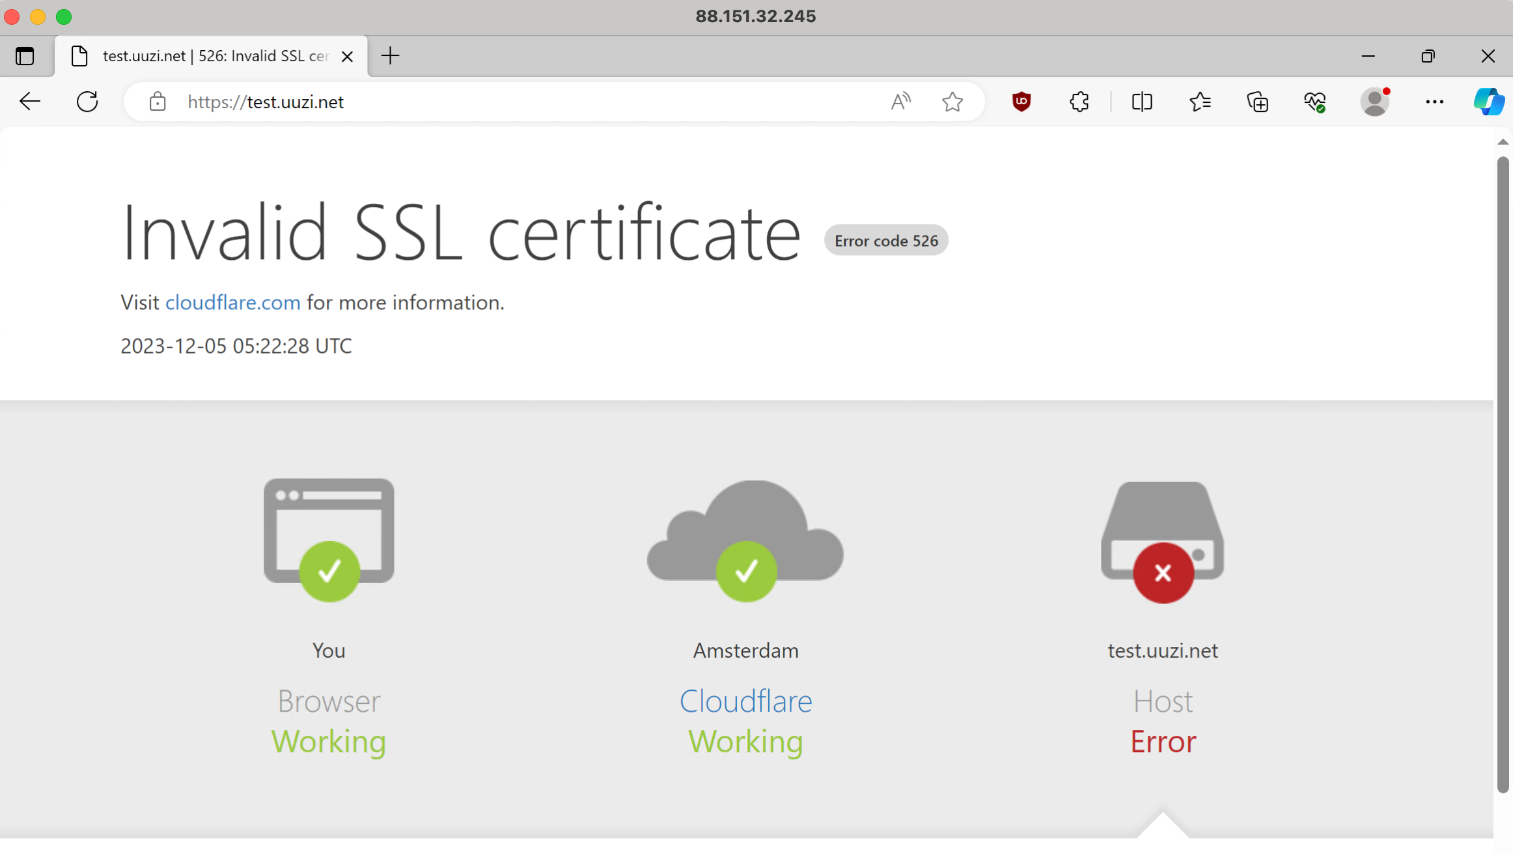Restore down the Edge browser window
The width and height of the screenshot is (1513, 853).
pyautogui.click(x=1428, y=57)
